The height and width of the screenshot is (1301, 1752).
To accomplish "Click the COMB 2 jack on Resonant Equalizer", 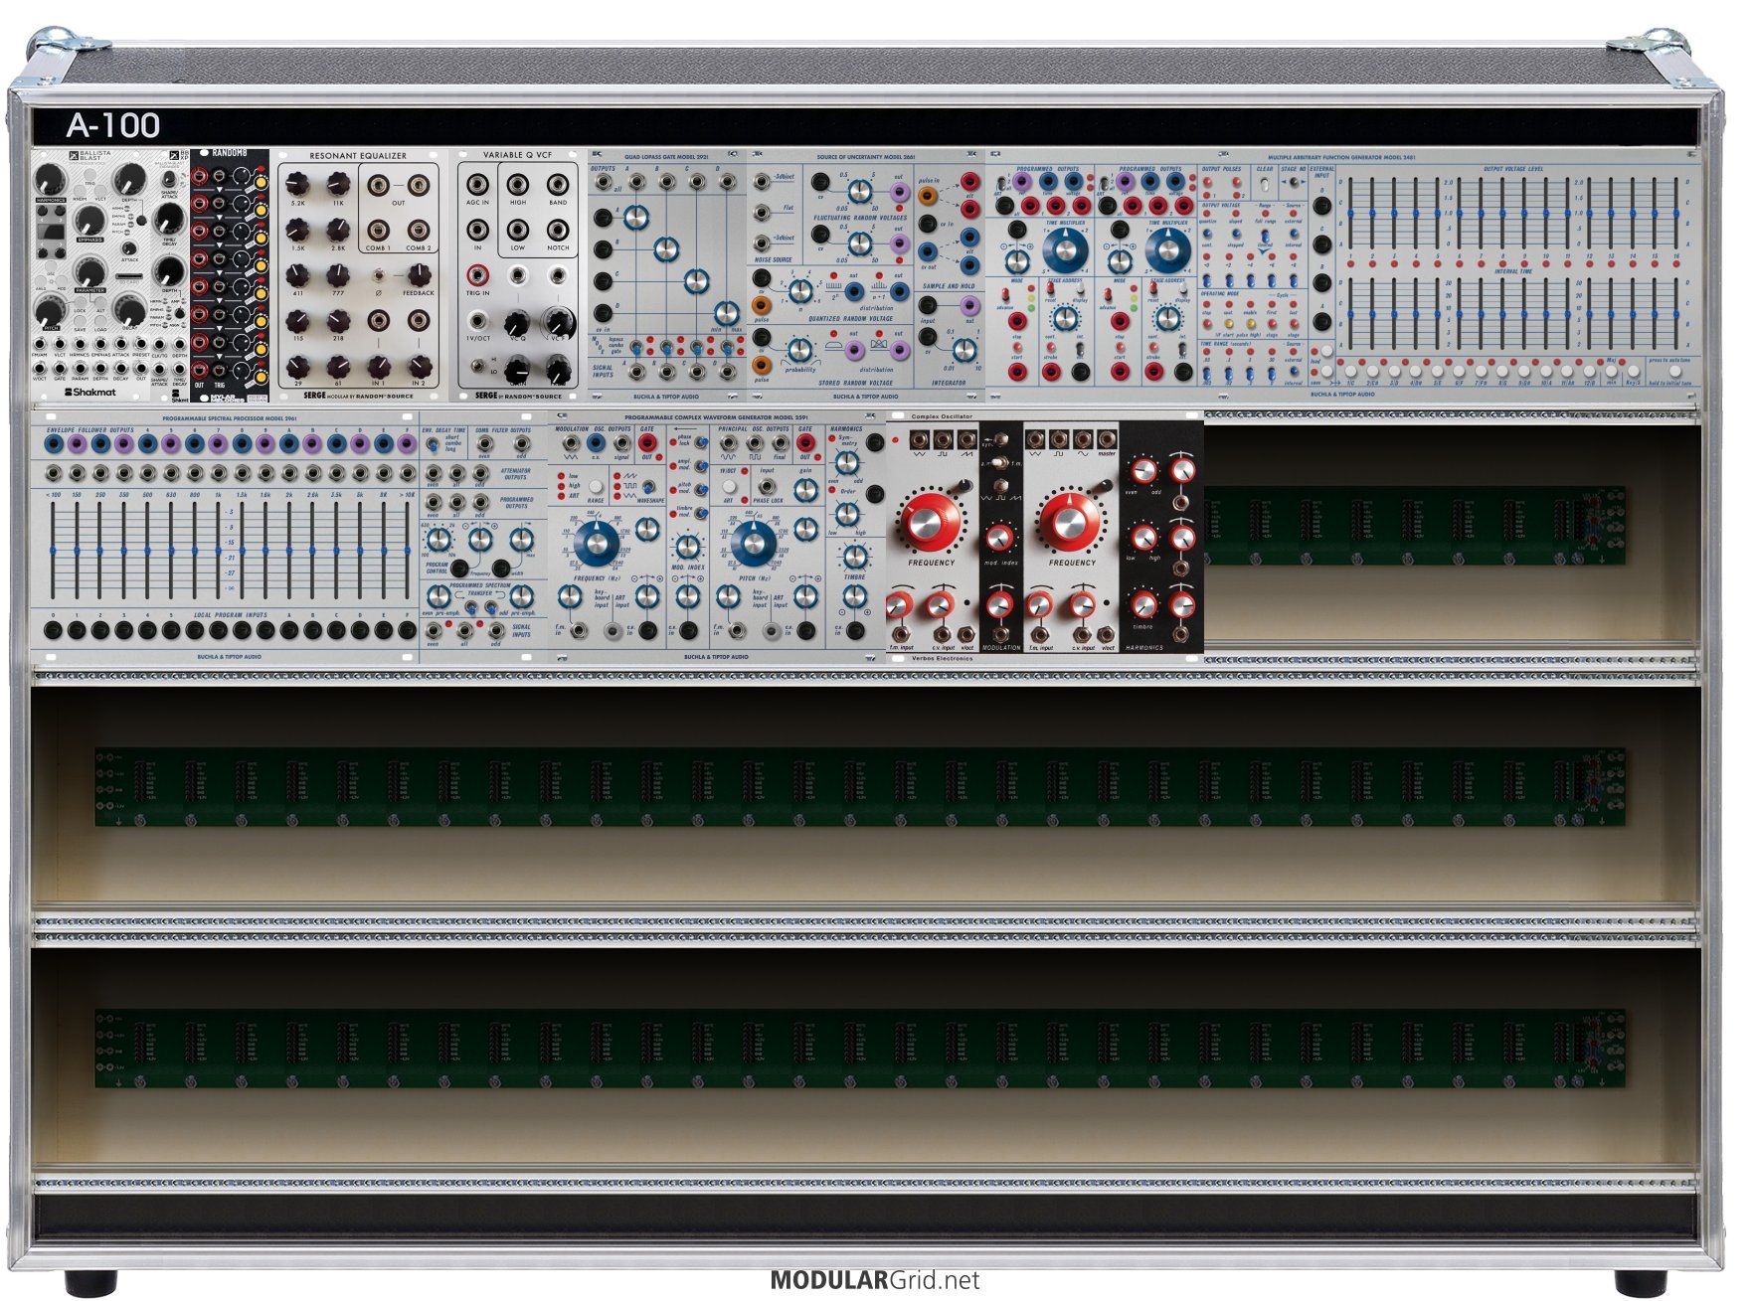I will 418,231.
